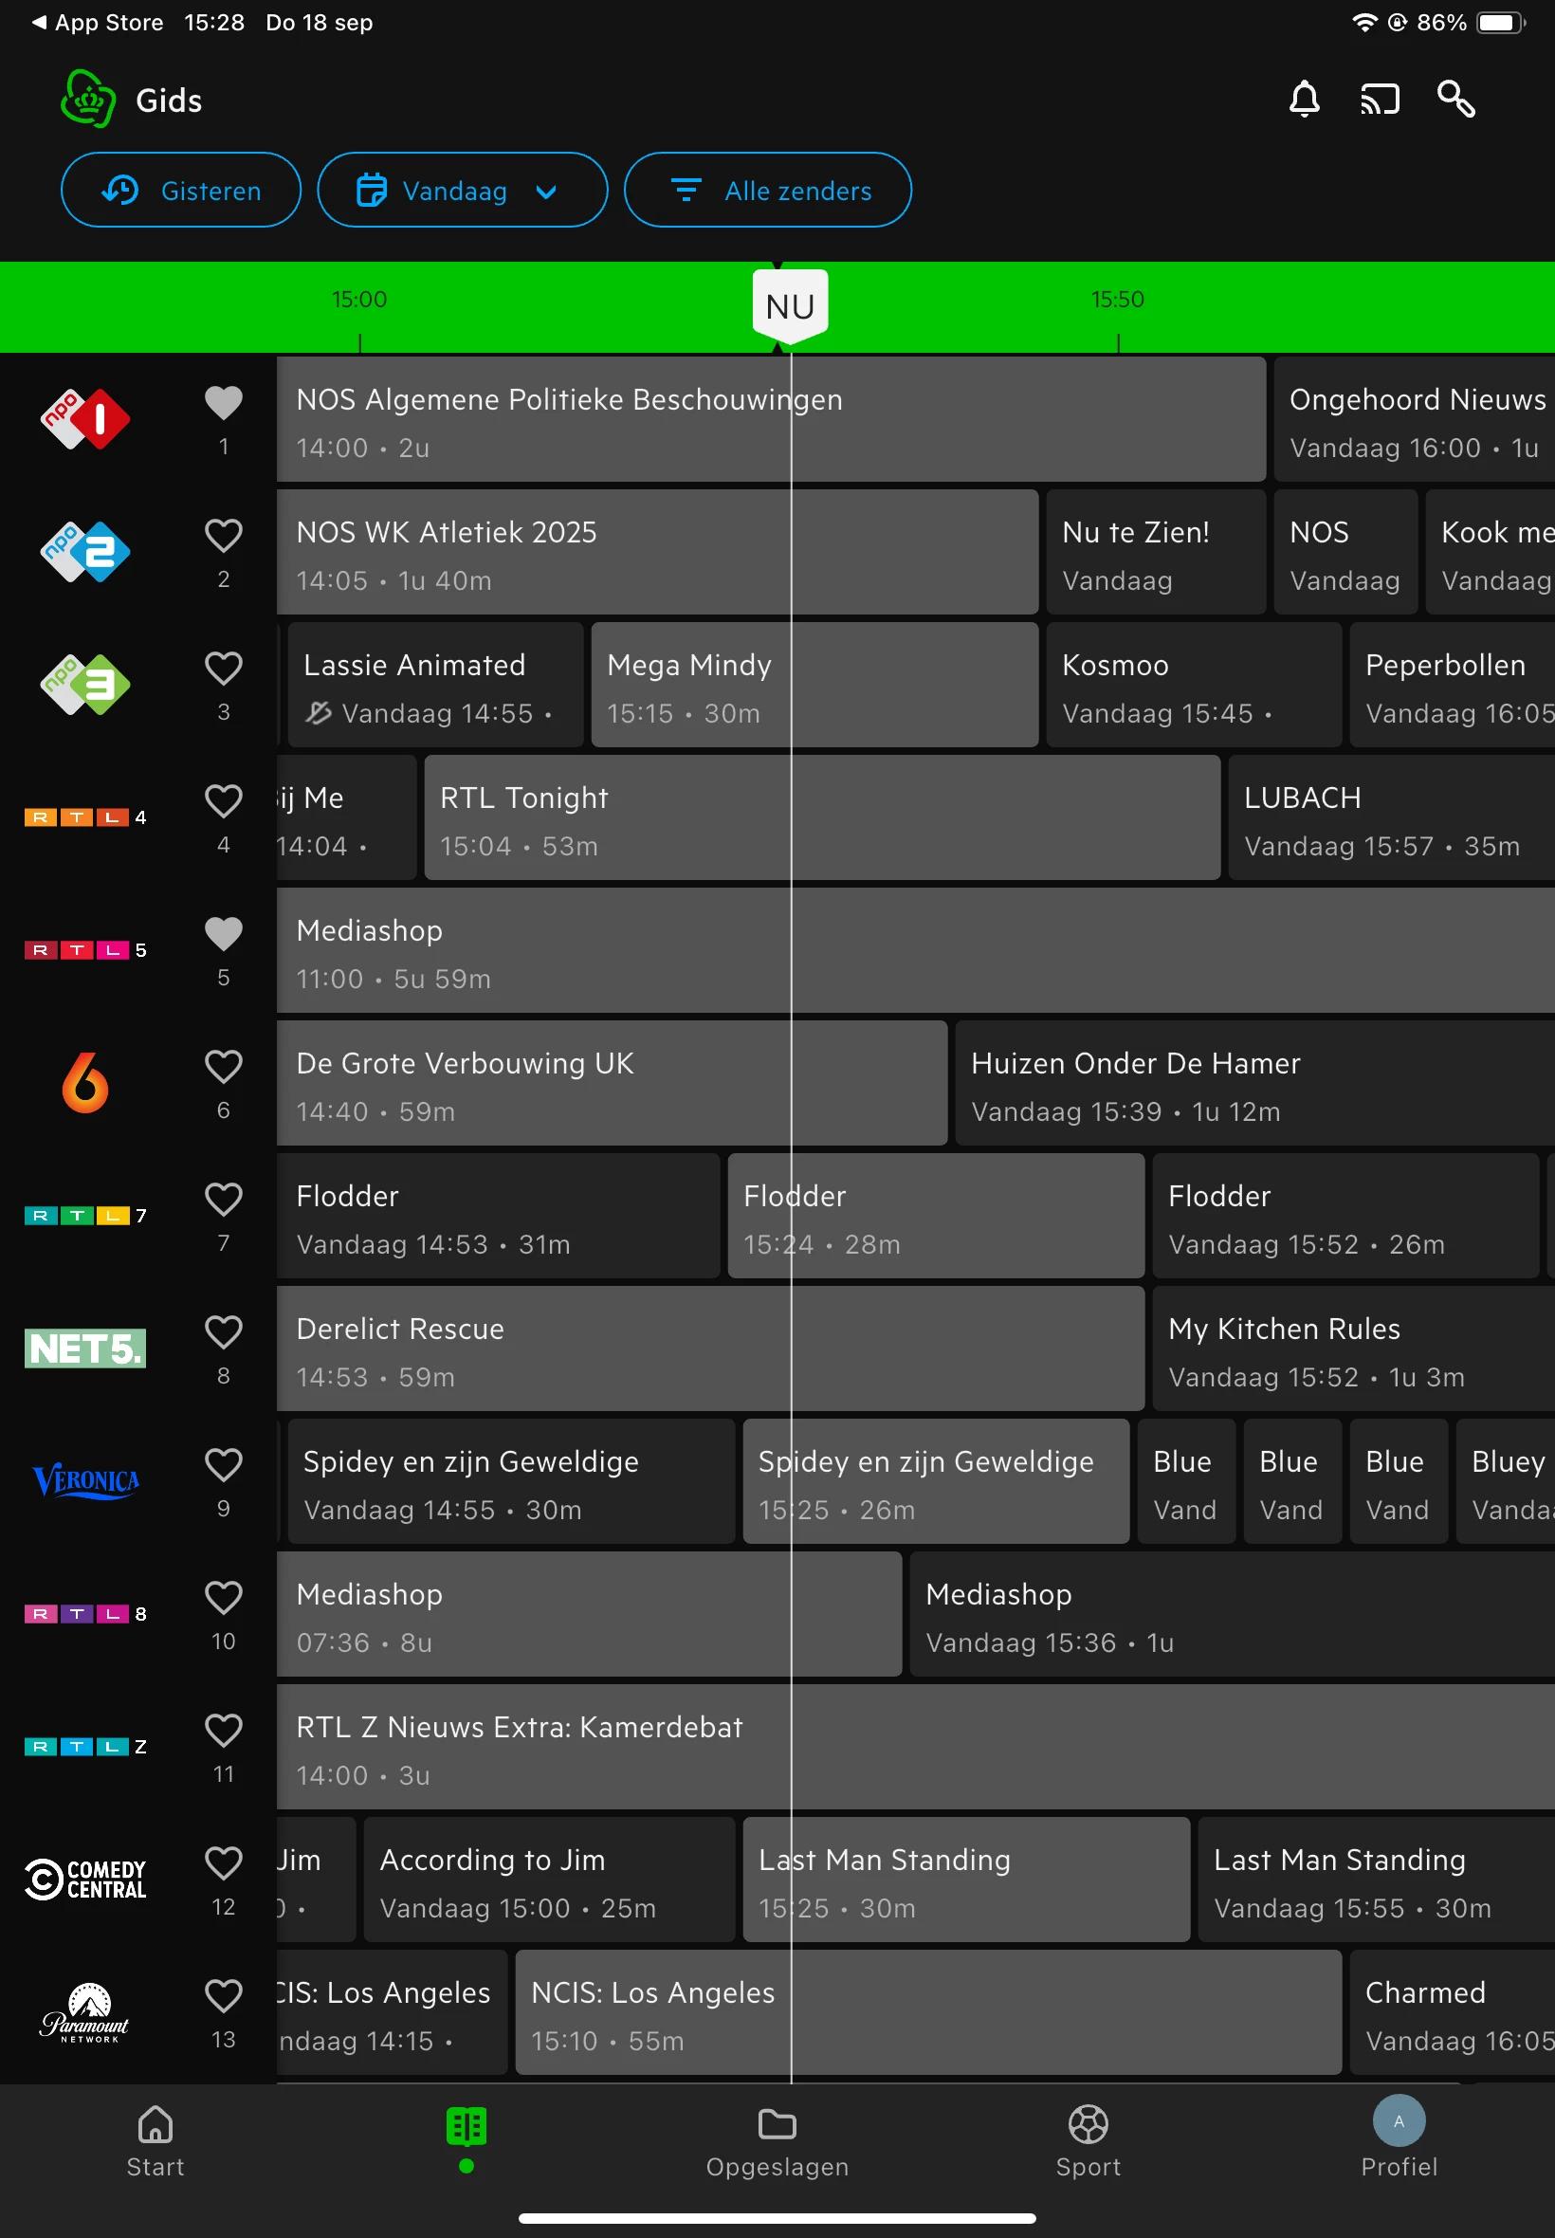Open RTL Z channel logo
The image size is (1555, 2238).
(x=85, y=1747)
